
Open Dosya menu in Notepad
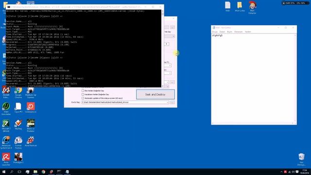[215, 32]
